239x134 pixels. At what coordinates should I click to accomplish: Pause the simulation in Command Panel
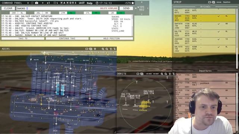28,3
